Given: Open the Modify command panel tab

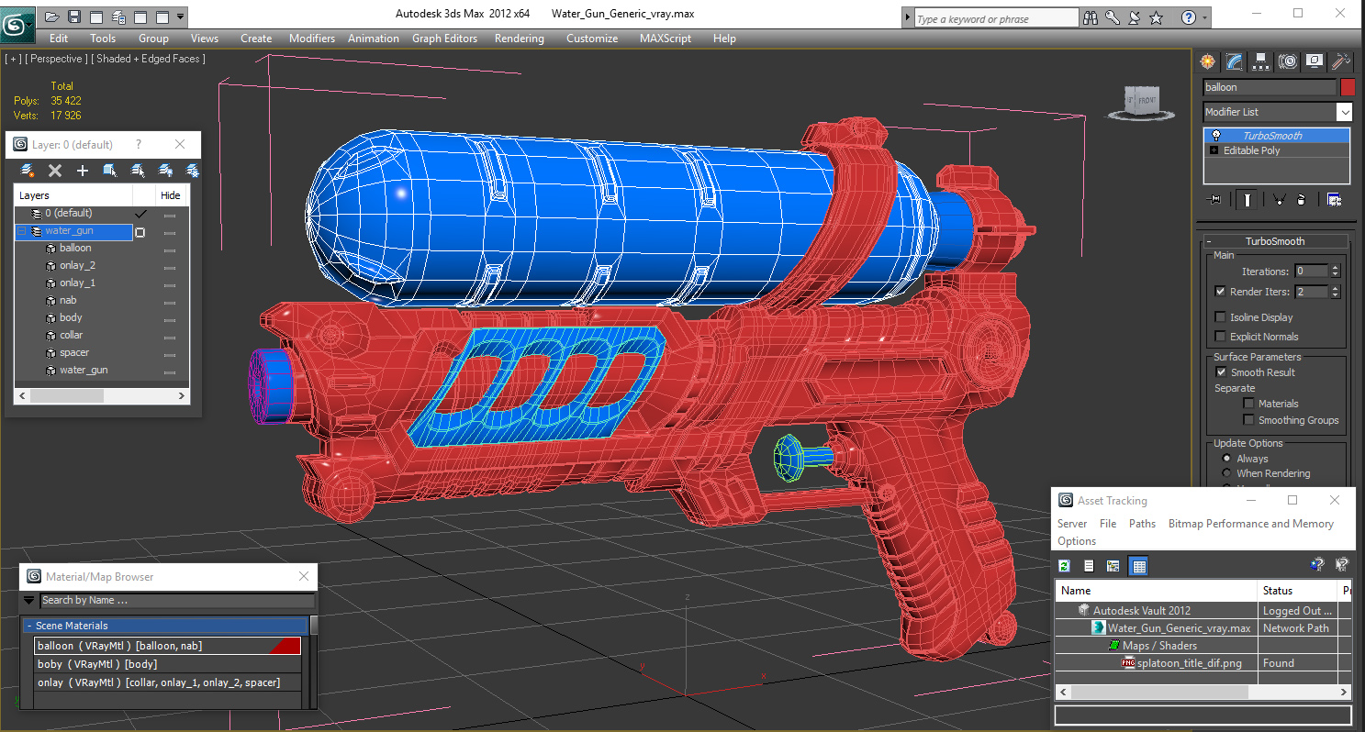Looking at the screenshot, I should (x=1234, y=61).
